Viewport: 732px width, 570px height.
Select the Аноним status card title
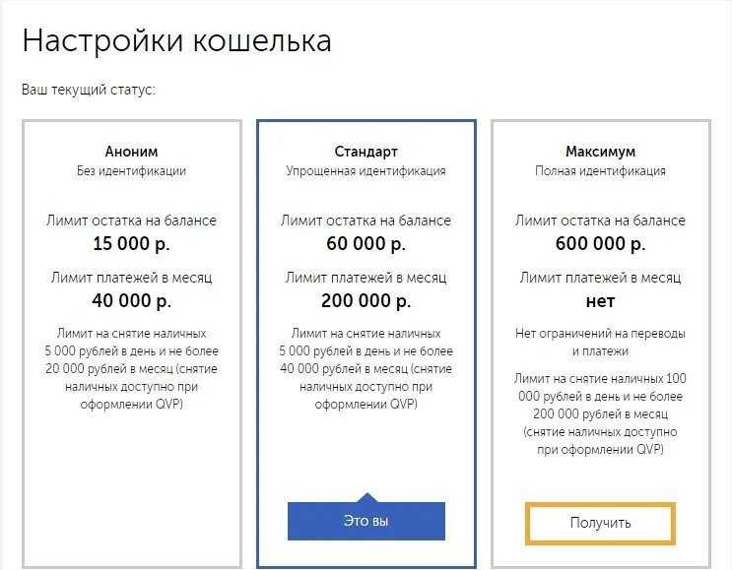(x=131, y=152)
